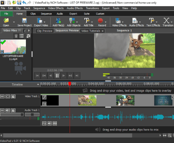This screenshot has width=174, height=143.
Task: Step to the previous frame
Action: [51, 76]
